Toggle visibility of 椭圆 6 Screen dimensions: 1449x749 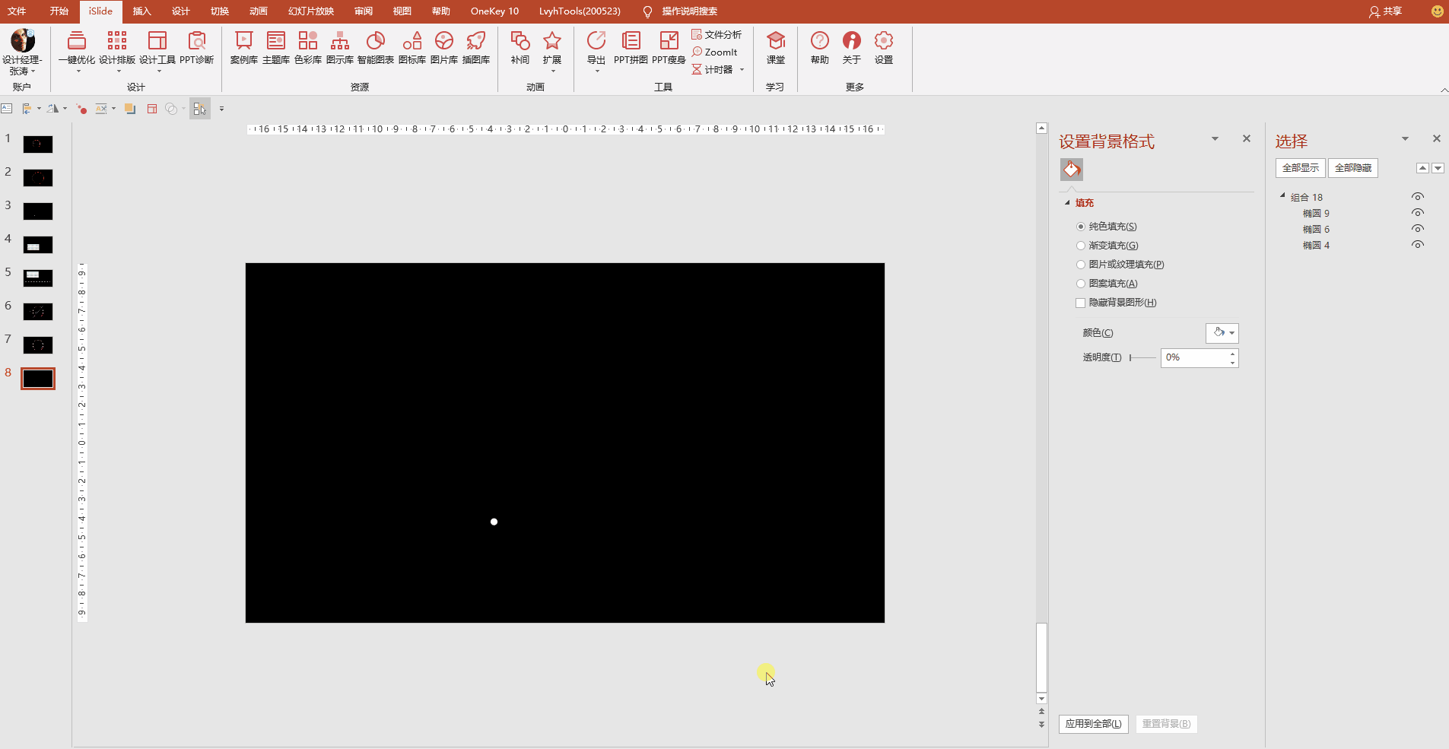tap(1418, 229)
